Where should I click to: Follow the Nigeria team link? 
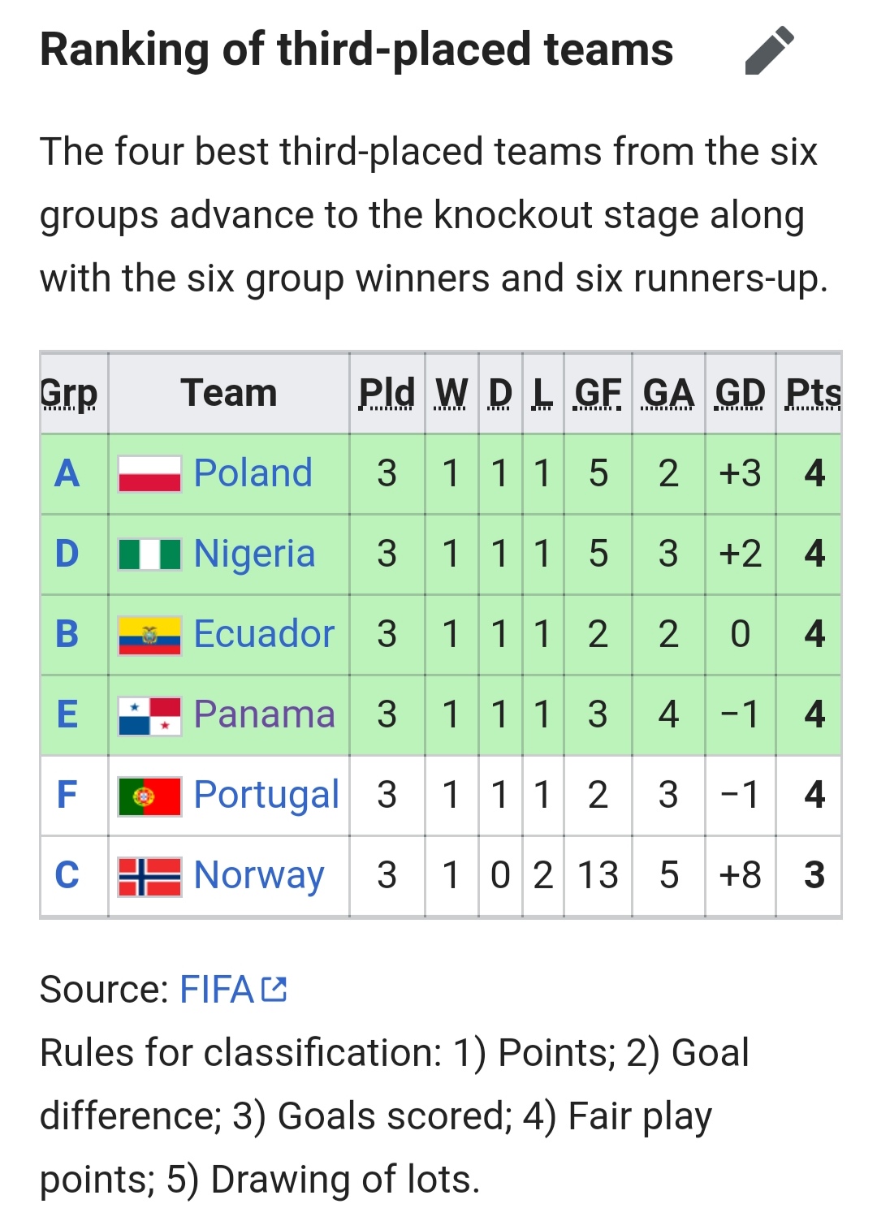point(254,555)
